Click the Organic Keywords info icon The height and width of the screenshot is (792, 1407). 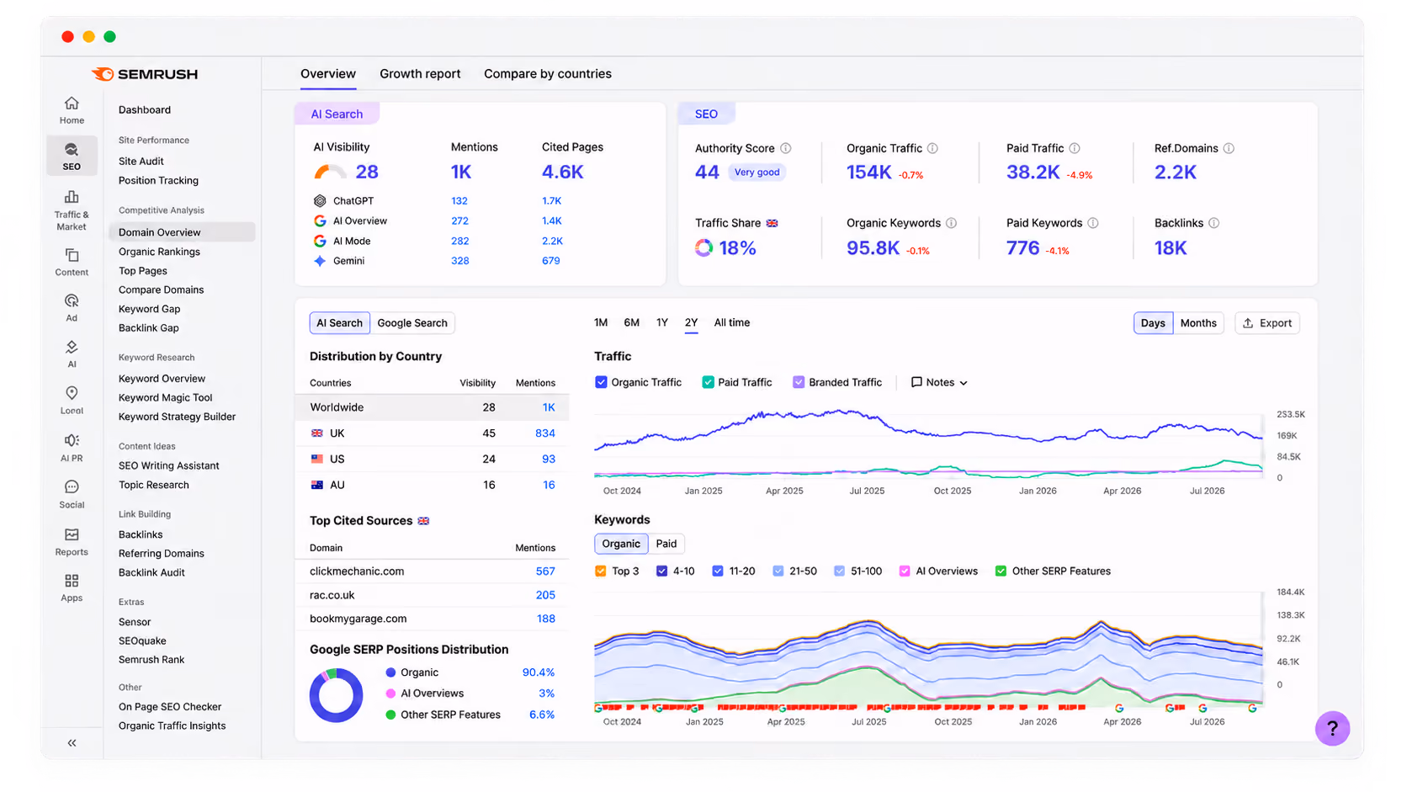(x=951, y=223)
